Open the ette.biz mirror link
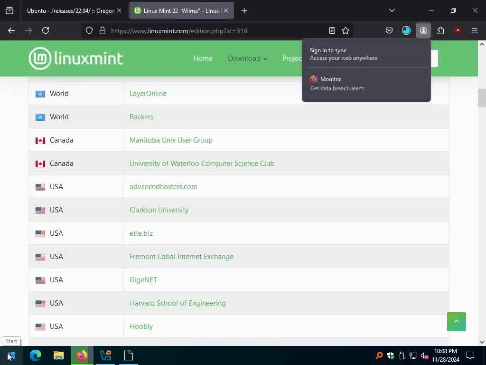This screenshot has height=365, width=486. pyautogui.click(x=141, y=233)
